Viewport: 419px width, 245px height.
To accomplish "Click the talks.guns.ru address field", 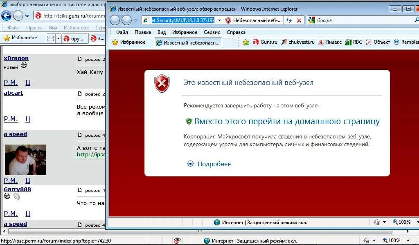I will (x=70, y=16).
